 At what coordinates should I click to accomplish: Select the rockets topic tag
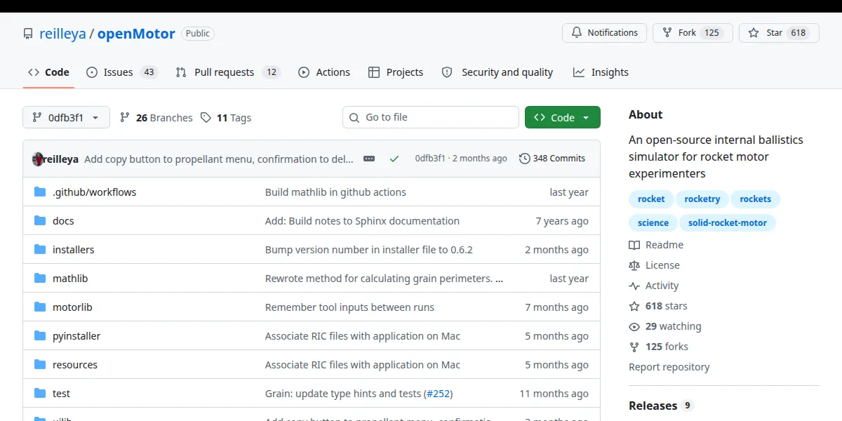coord(755,199)
